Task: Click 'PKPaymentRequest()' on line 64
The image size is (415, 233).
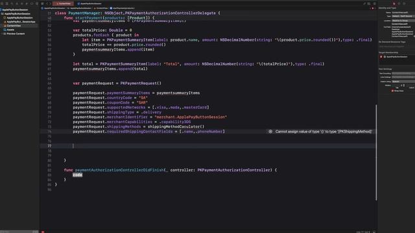Action: click(141, 83)
